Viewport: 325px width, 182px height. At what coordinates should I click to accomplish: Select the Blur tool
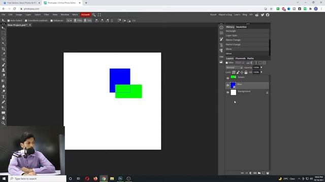(4, 86)
